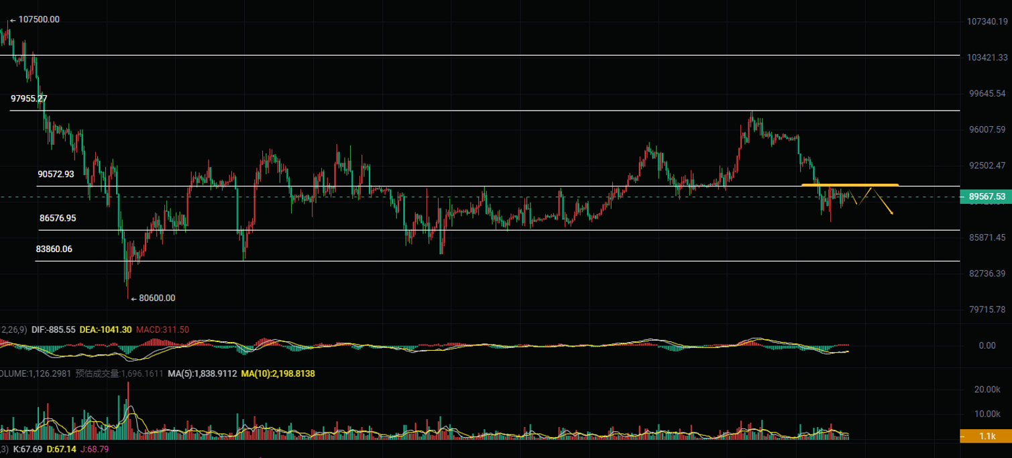This screenshot has width=1012, height=458.
Task: Select the 90572.93 level label
Action: click(56, 174)
